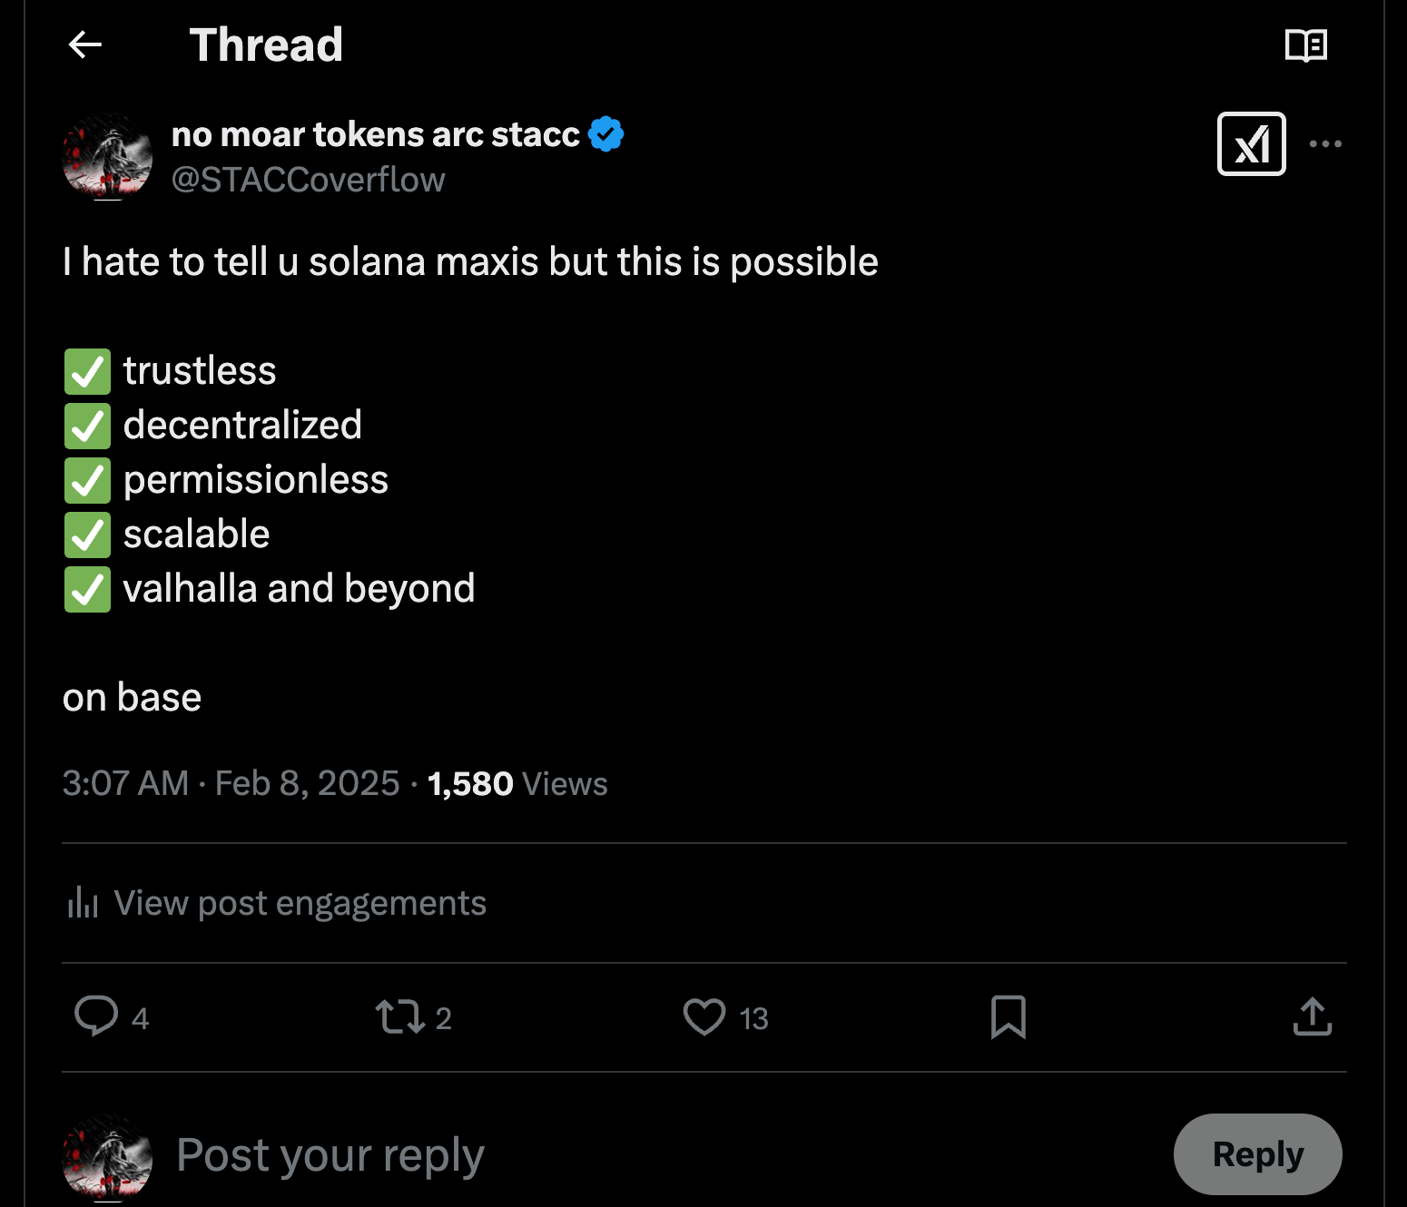Open View post engagements
This screenshot has width=1407, height=1207.
pos(300,903)
